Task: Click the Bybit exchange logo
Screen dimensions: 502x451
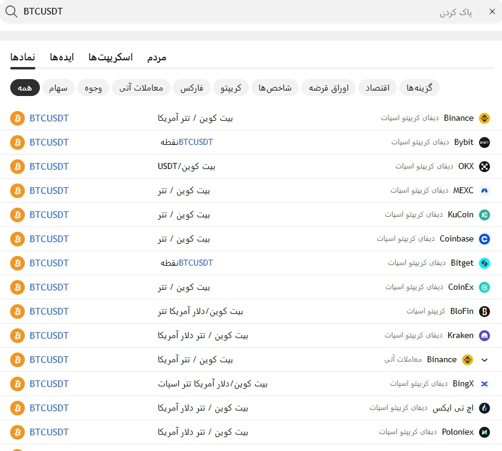Action: point(484,142)
